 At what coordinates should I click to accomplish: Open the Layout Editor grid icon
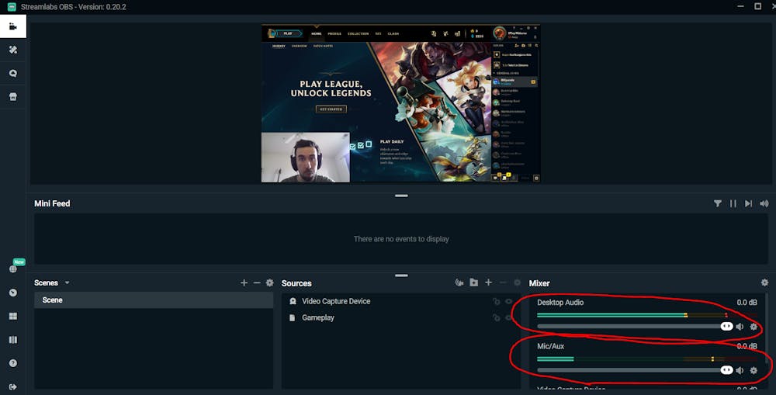(x=13, y=316)
